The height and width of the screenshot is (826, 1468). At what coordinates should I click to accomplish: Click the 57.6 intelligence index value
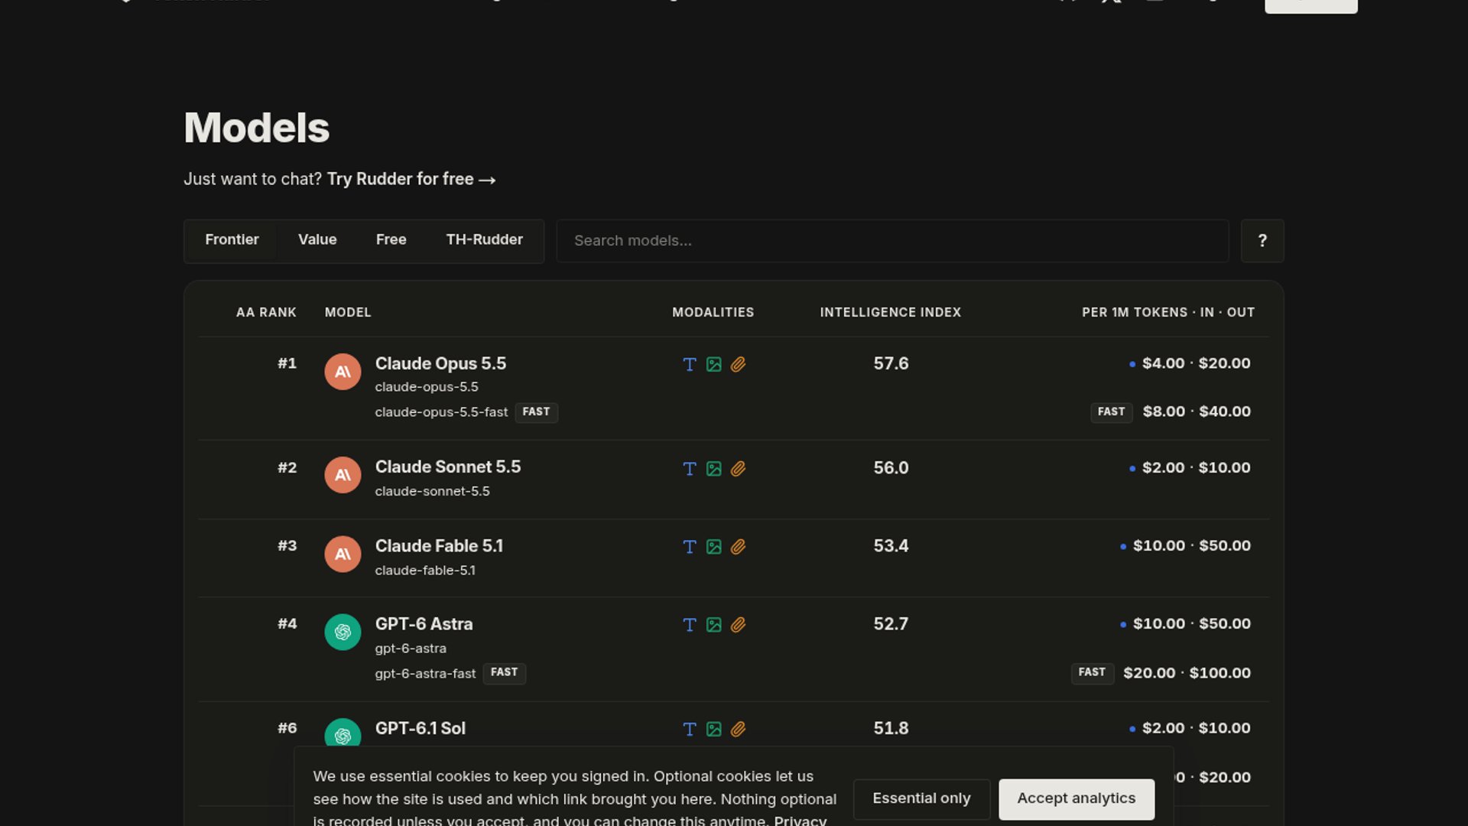(891, 364)
